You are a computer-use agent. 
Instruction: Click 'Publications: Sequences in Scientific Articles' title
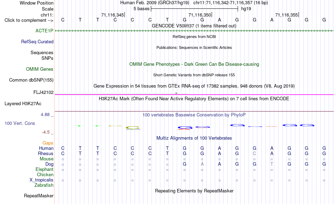pos(194,47)
